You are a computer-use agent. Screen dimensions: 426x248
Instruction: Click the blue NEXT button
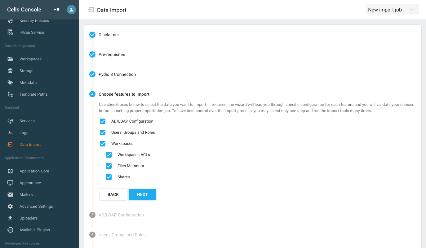(x=142, y=194)
